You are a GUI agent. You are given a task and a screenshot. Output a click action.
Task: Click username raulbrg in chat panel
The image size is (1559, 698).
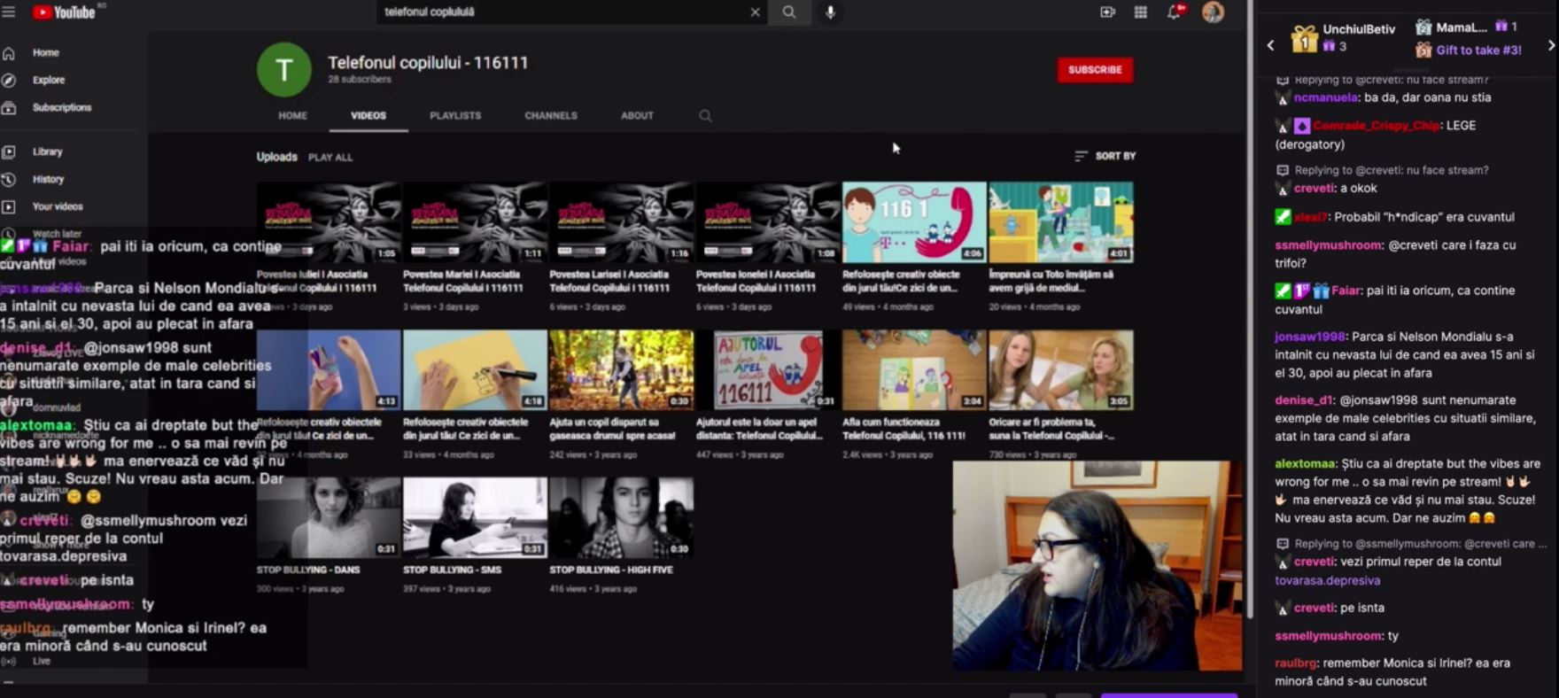1295,663
